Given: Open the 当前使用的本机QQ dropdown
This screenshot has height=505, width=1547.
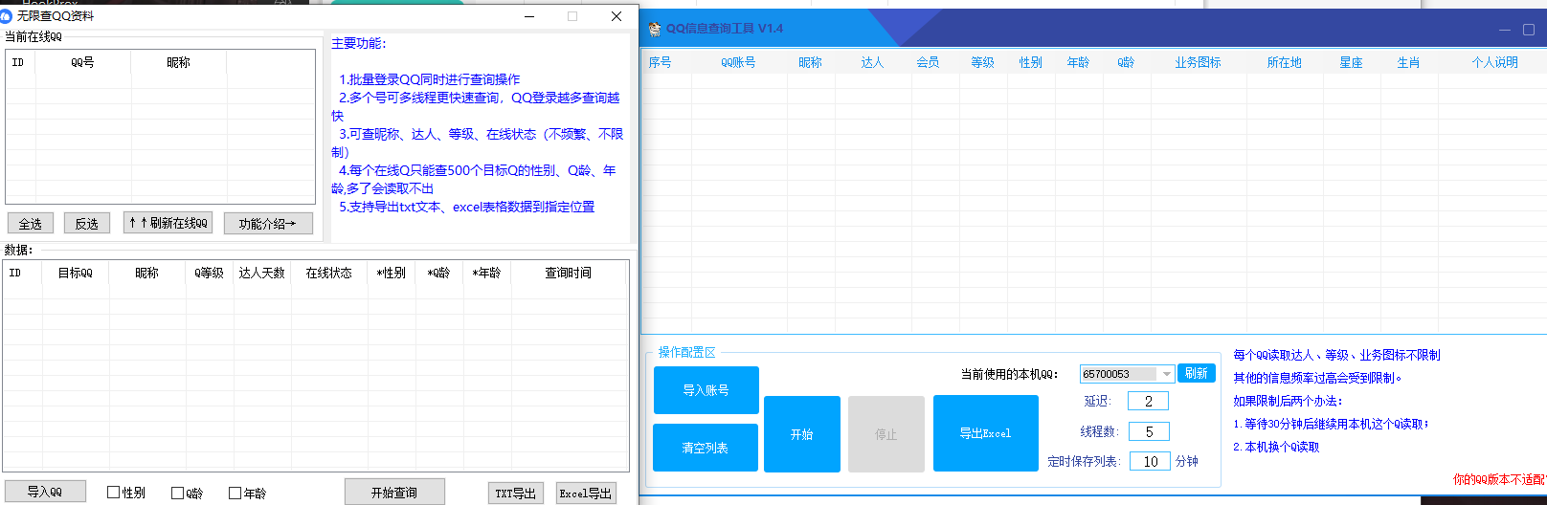Looking at the screenshot, I should pyautogui.click(x=1166, y=374).
